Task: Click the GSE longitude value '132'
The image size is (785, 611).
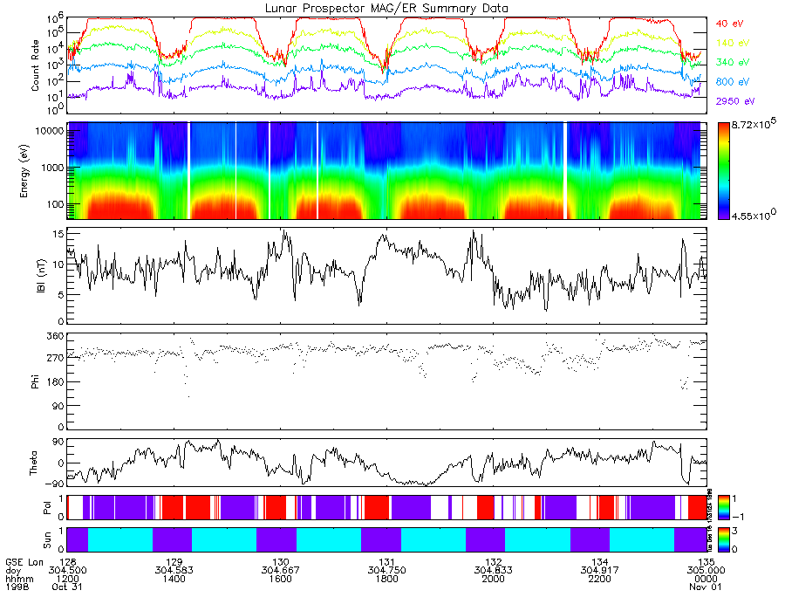Action: (493, 562)
